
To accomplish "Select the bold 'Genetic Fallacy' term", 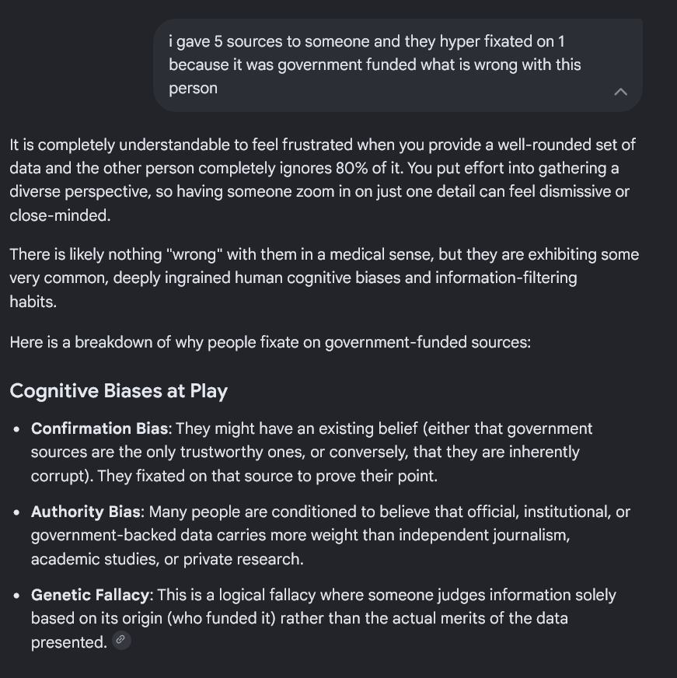I will [90, 595].
